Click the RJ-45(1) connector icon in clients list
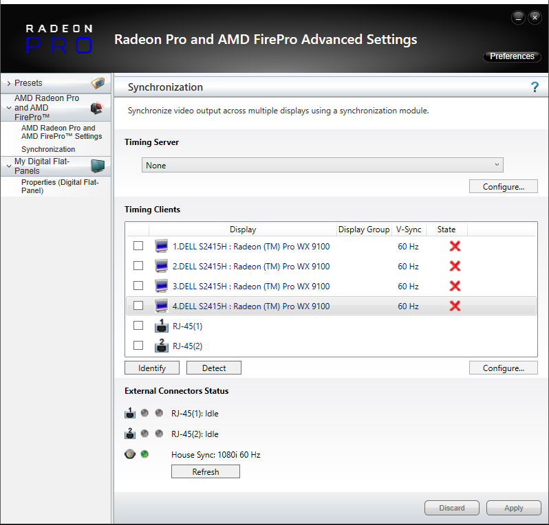Viewport: 549px width, 525px height. coord(162,326)
